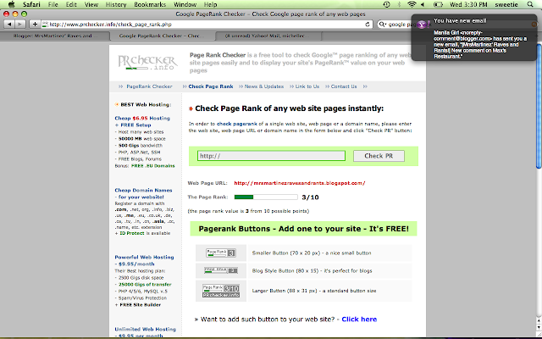Open the History menu

[116, 4]
